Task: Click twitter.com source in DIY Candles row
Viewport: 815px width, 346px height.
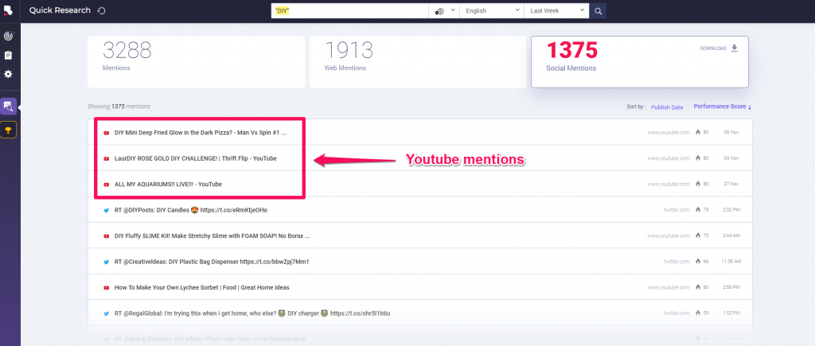Action: (x=677, y=210)
